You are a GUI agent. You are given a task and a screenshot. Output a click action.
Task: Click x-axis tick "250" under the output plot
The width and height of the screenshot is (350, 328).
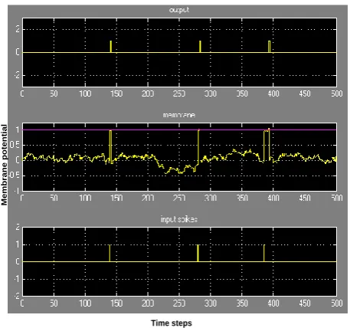click(x=179, y=93)
